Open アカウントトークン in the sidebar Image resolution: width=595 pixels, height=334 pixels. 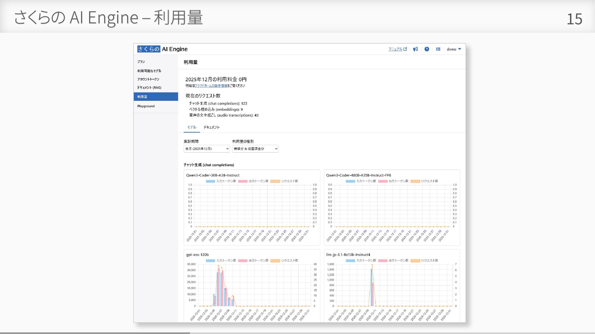(148, 79)
